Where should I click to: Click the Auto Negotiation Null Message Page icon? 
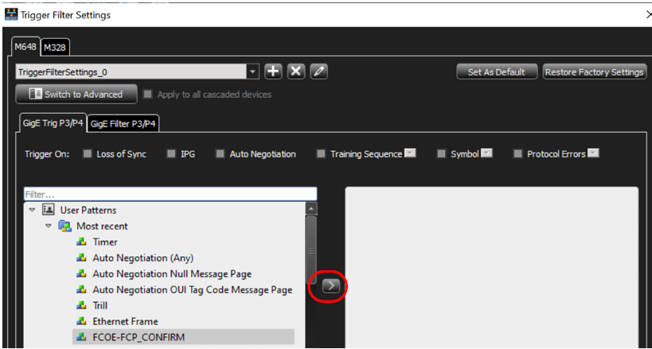pos(81,273)
